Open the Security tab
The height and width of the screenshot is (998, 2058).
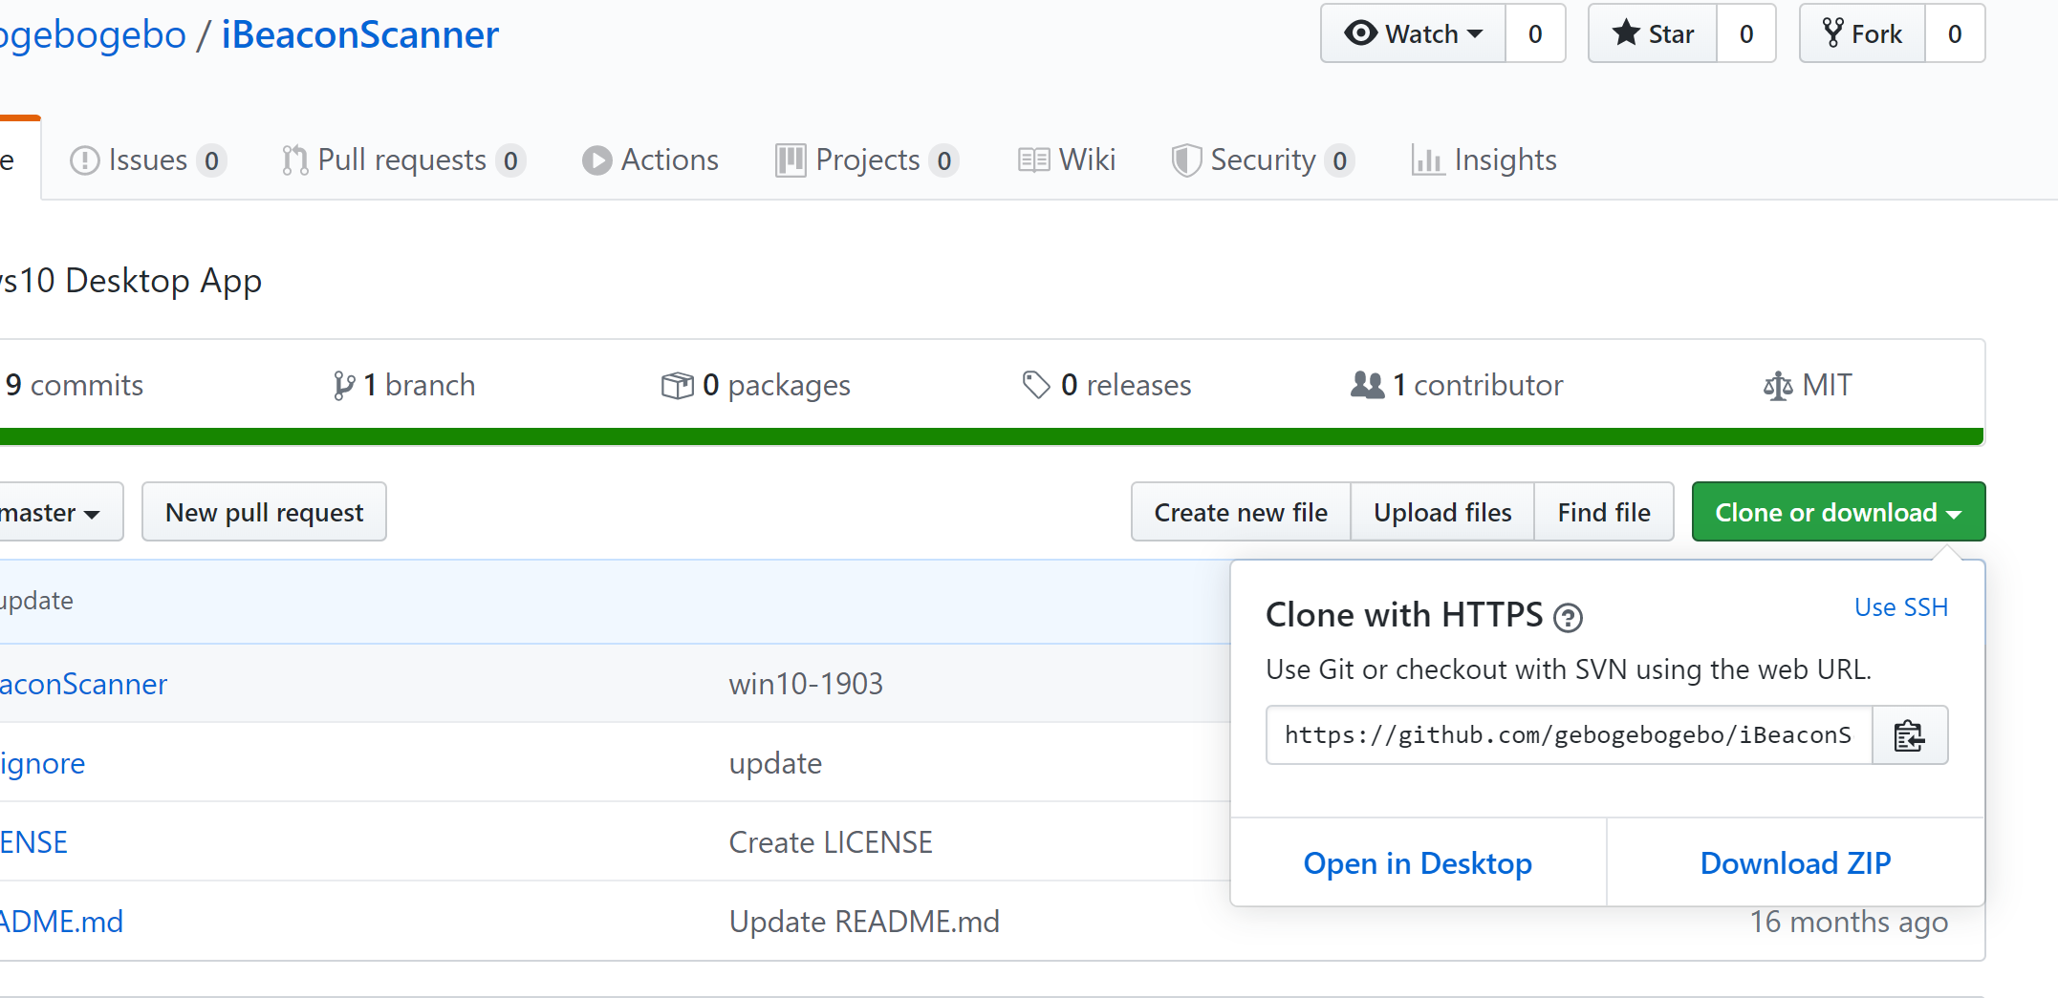1262,160
